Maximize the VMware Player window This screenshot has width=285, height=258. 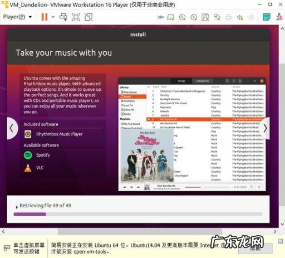pos(270,4)
